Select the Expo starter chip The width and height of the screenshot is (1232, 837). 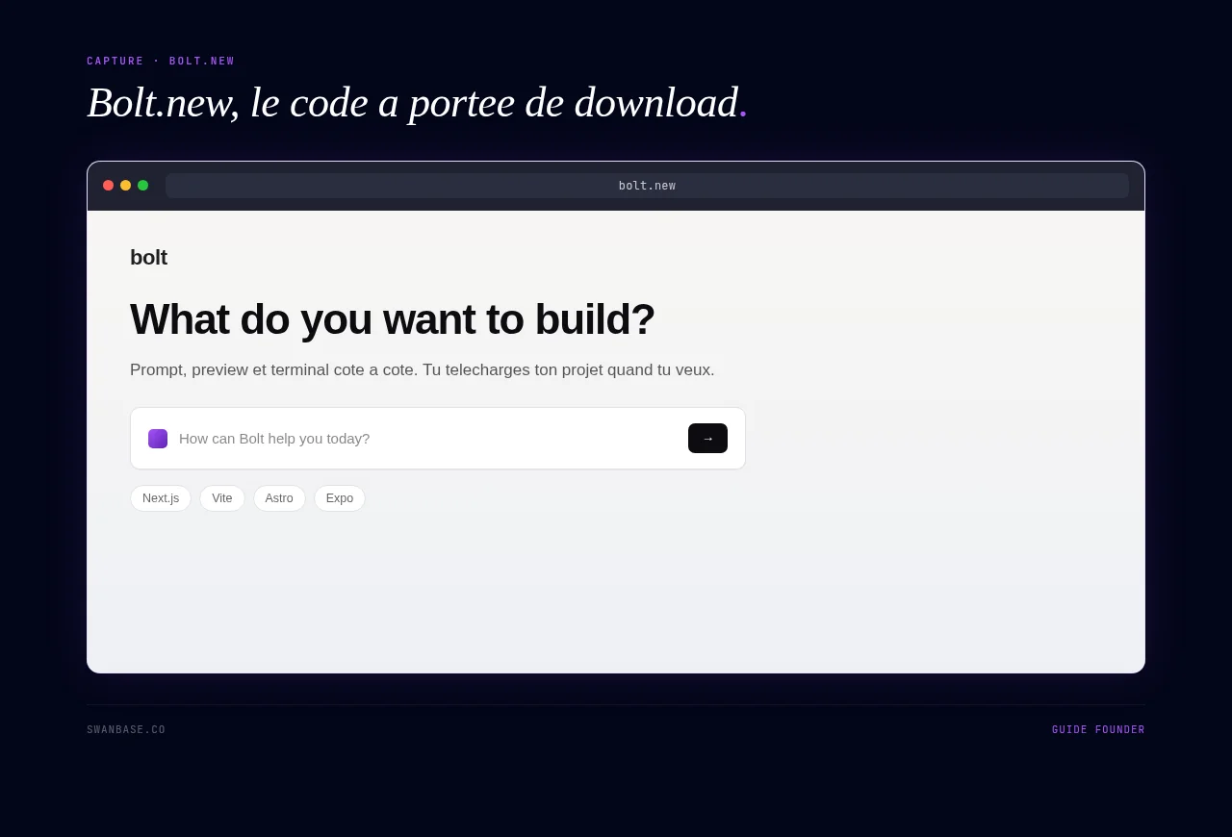pyautogui.click(x=340, y=498)
